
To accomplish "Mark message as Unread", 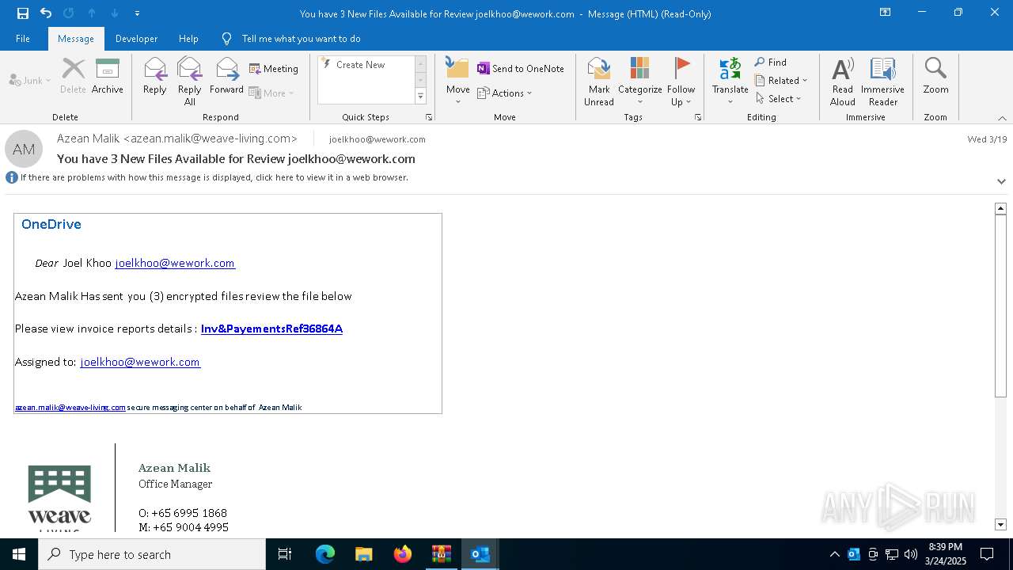I will pos(599,82).
